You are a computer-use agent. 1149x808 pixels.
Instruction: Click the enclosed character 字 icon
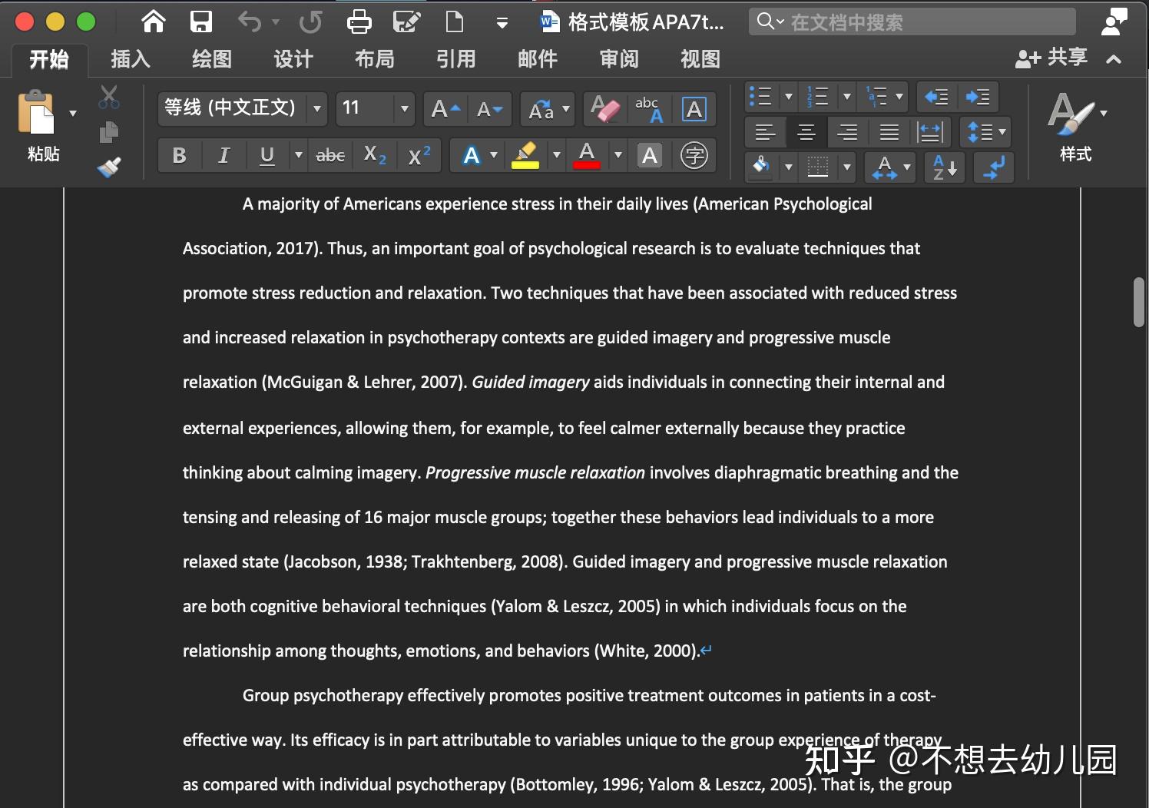coord(694,155)
